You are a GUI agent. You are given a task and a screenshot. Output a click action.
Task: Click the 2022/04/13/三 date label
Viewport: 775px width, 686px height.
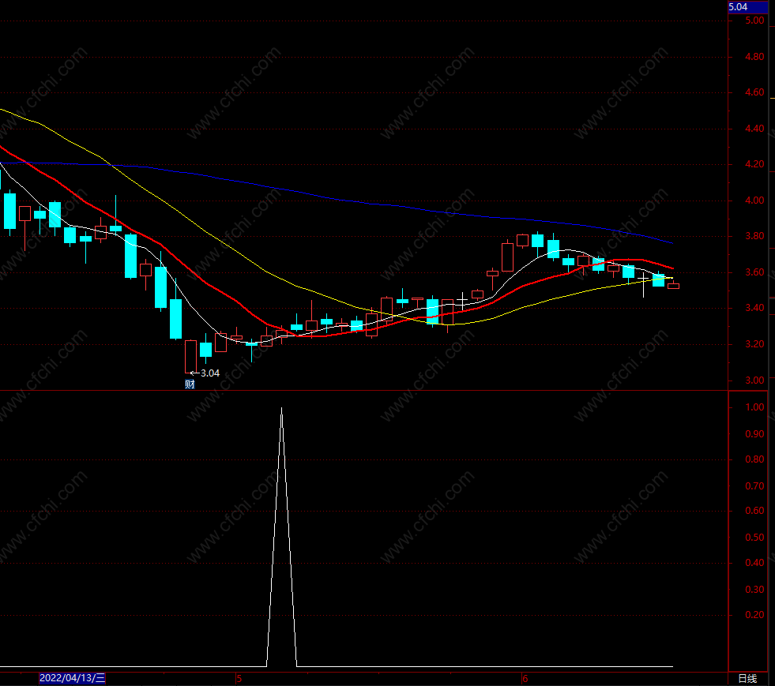(x=72, y=678)
